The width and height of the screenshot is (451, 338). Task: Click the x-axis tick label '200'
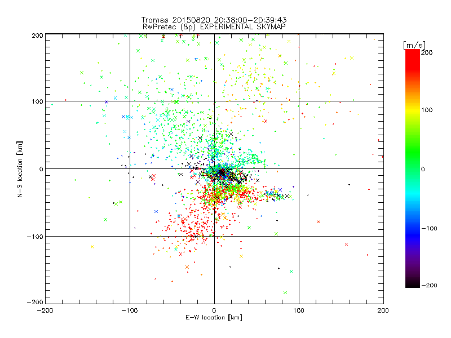(x=383, y=310)
